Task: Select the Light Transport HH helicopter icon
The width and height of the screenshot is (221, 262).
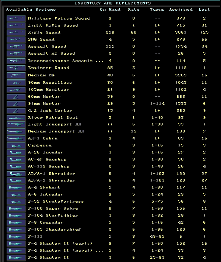Action: (x=16, y=124)
